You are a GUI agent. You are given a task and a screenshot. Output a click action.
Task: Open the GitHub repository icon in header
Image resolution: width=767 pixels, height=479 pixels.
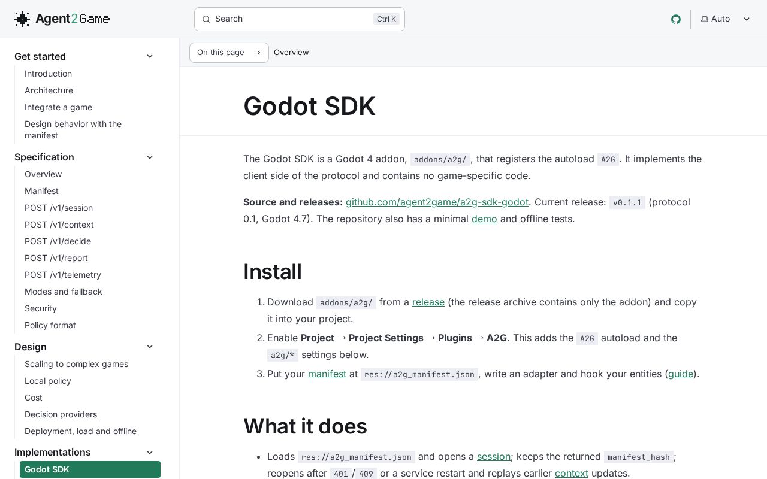click(x=676, y=19)
